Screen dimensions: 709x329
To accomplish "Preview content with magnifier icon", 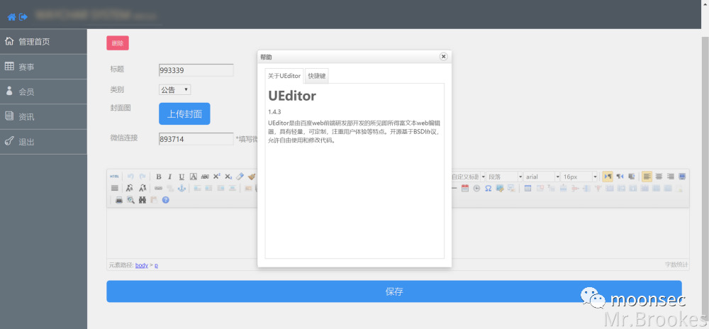I will [x=130, y=200].
